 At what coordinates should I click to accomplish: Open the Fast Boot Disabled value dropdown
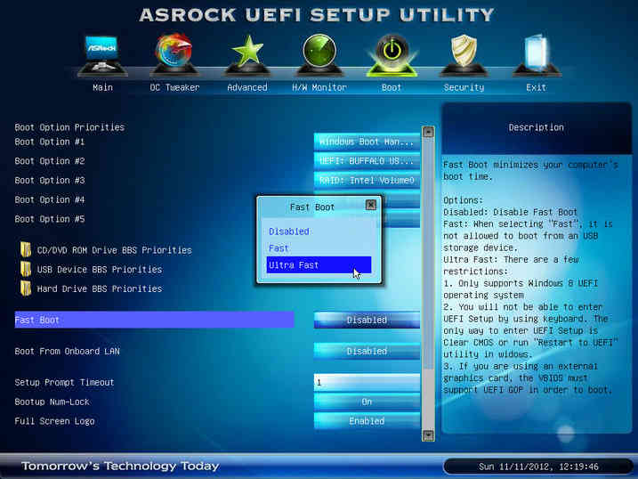pyautogui.click(x=367, y=320)
